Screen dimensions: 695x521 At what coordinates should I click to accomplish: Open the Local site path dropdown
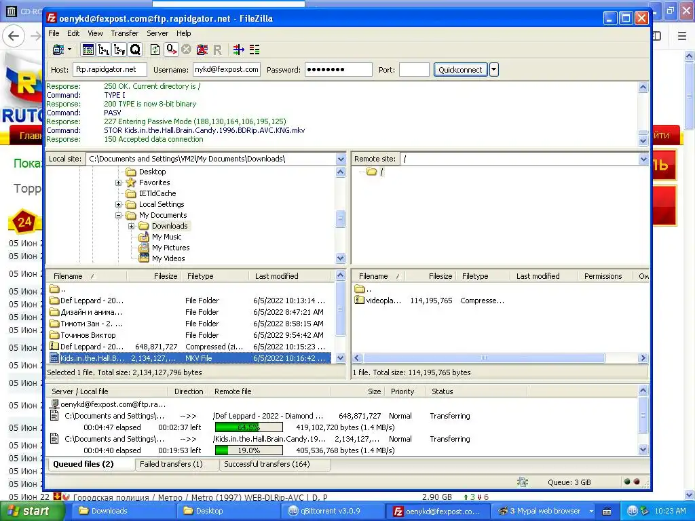tap(341, 159)
